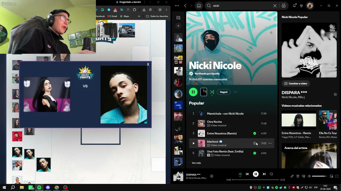Screen dimensions: 341x191
Task: Open Chrome three-dot menu
Action: (166, 10)
